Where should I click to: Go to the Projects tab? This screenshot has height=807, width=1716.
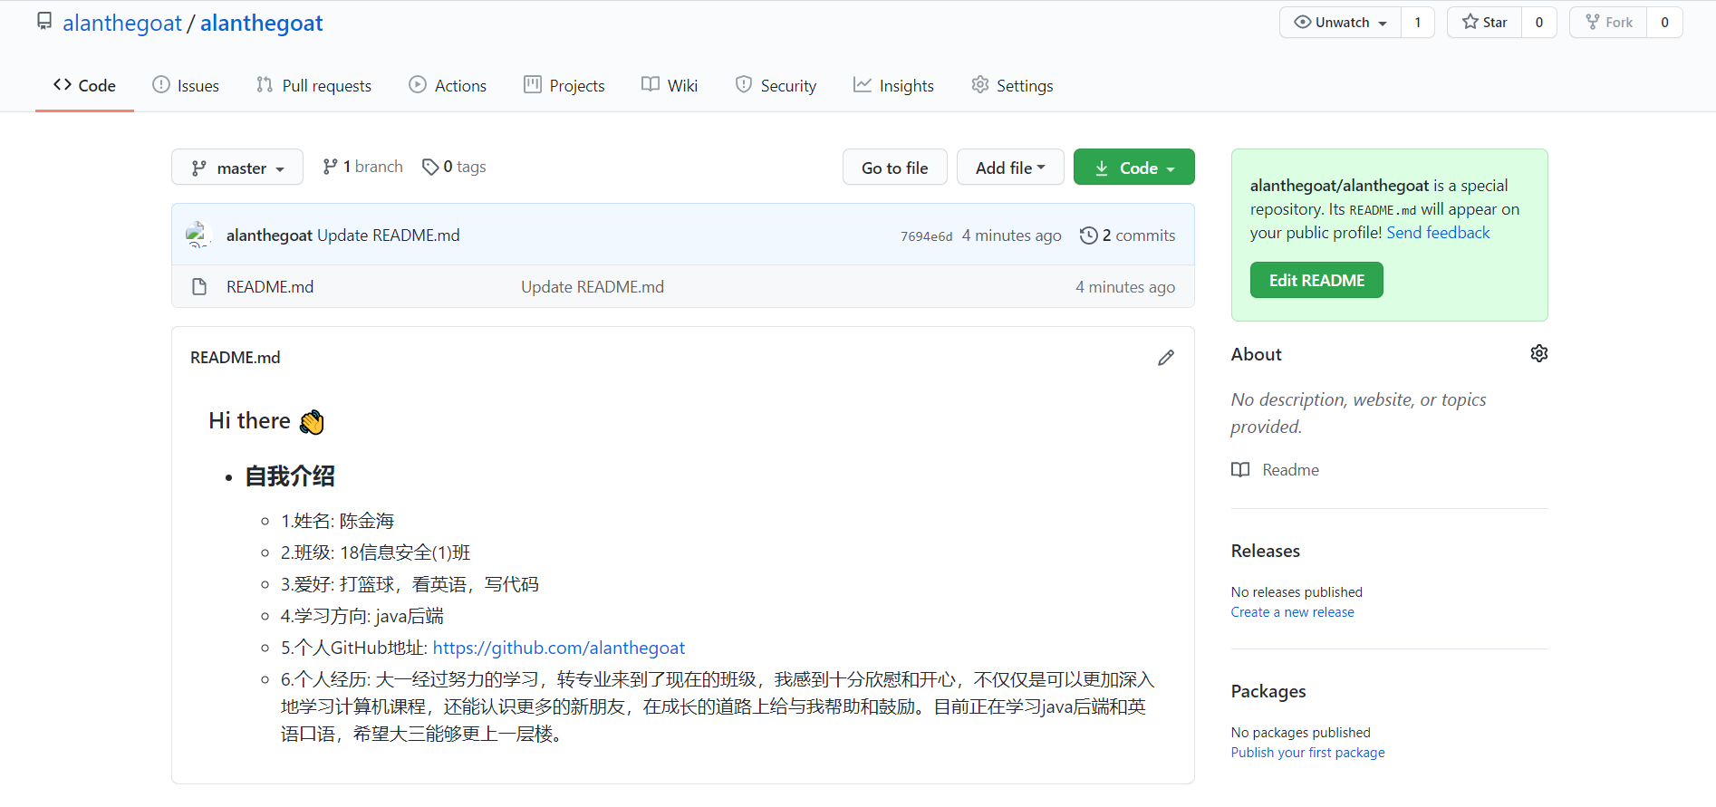tap(564, 85)
